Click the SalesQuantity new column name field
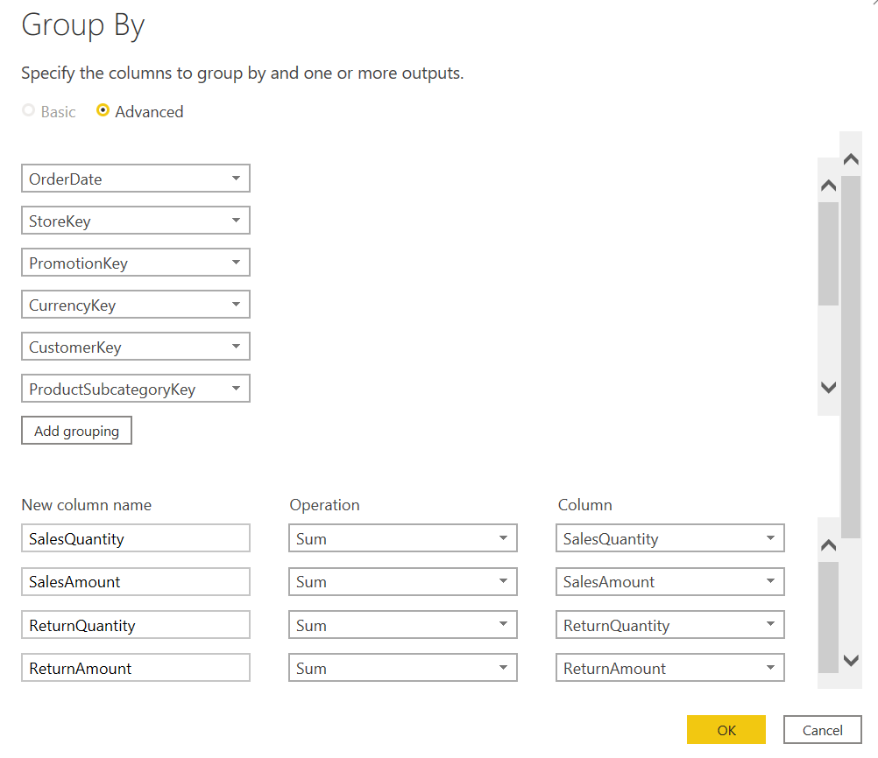Viewport: 878px width, 758px height. coord(136,538)
